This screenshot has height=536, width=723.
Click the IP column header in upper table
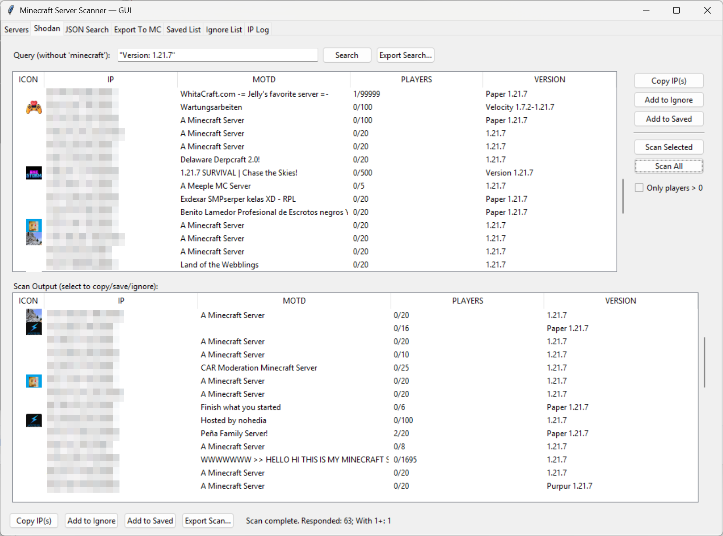point(111,79)
